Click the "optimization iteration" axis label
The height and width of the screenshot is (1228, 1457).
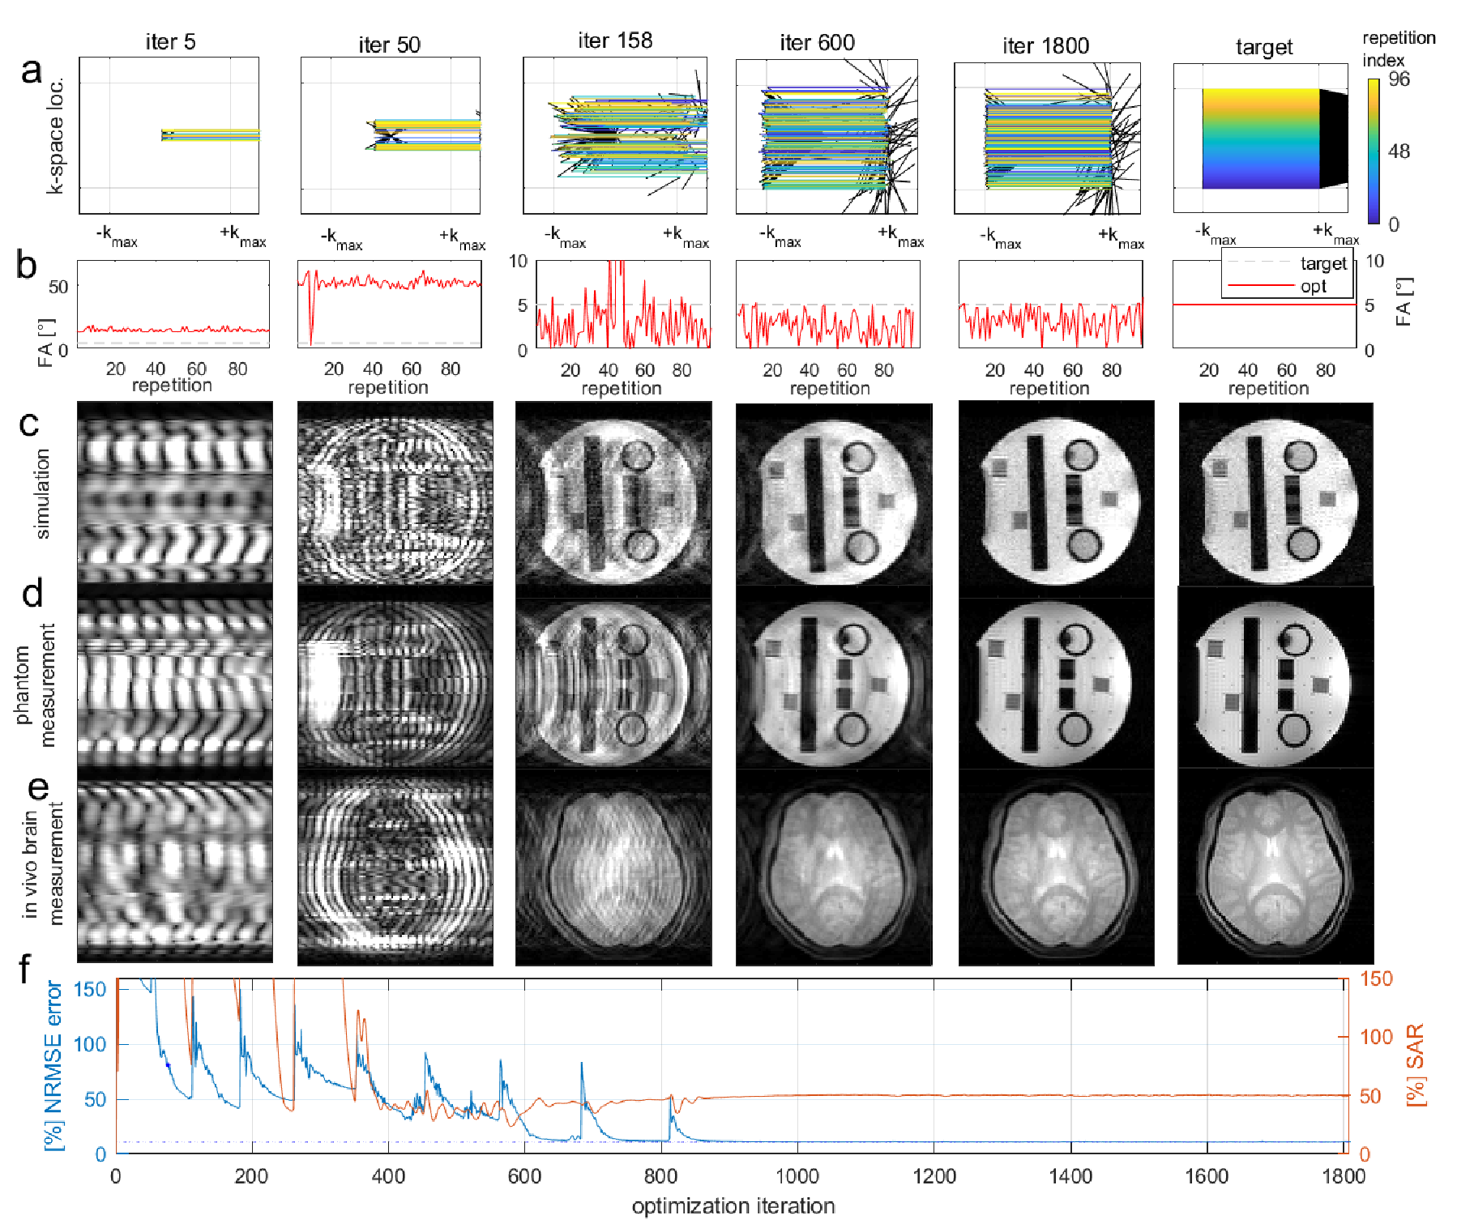pyautogui.click(x=733, y=1206)
